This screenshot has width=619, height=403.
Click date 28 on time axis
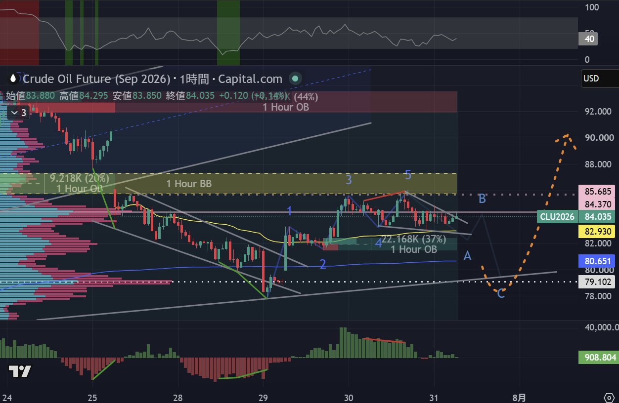178,398
